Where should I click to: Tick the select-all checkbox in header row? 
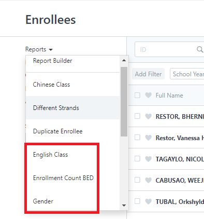coord(137,95)
